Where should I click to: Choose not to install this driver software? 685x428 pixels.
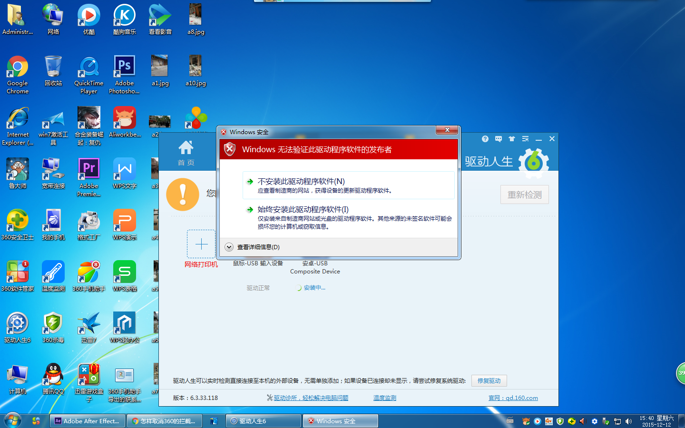[x=348, y=185]
